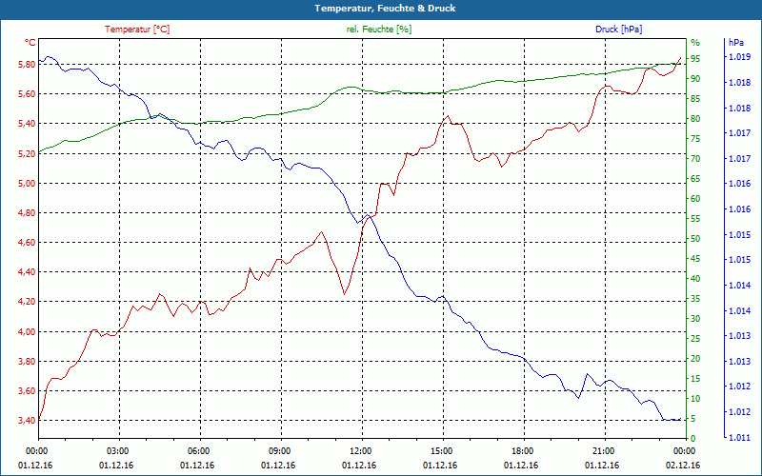Viewport: 762px width, 476px height.
Task: Click the '4,60' temperature axis value
Action: point(28,243)
